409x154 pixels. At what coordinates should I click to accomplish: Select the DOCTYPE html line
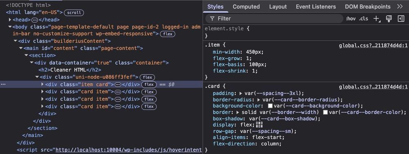click(29, 5)
